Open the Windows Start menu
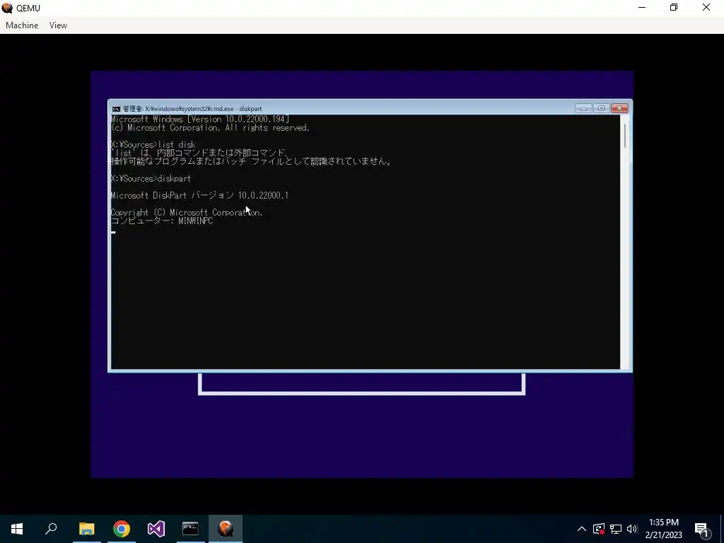This screenshot has height=543, width=724. point(17,529)
